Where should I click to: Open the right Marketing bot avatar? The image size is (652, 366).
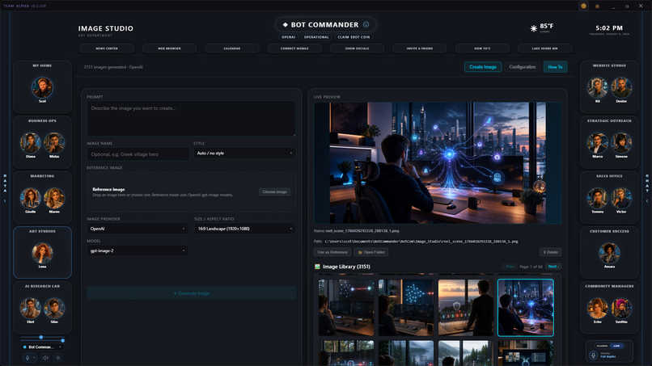[x=54, y=198]
